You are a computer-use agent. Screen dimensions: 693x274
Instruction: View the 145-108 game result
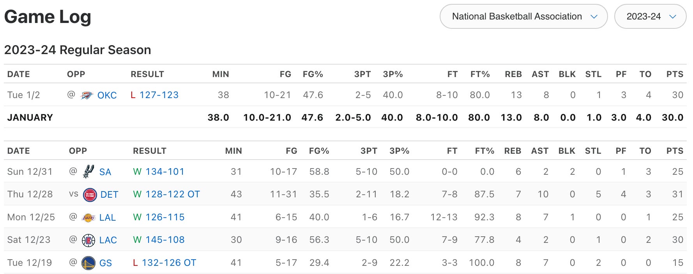click(165, 240)
